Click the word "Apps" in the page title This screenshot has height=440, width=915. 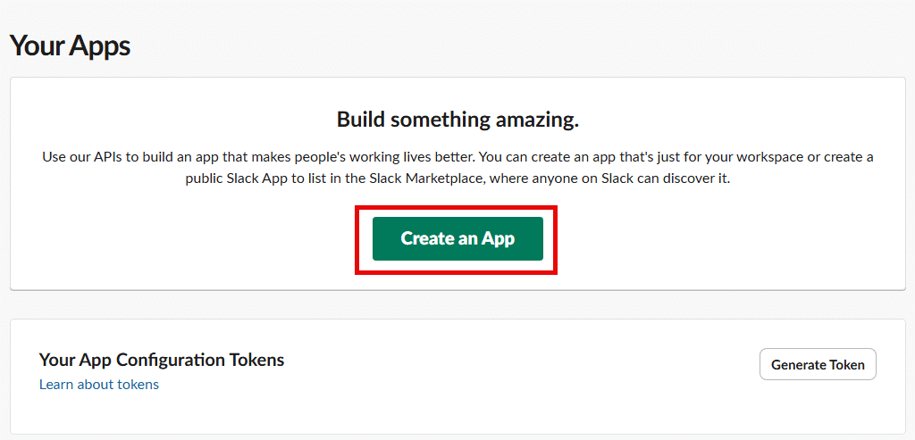100,46
